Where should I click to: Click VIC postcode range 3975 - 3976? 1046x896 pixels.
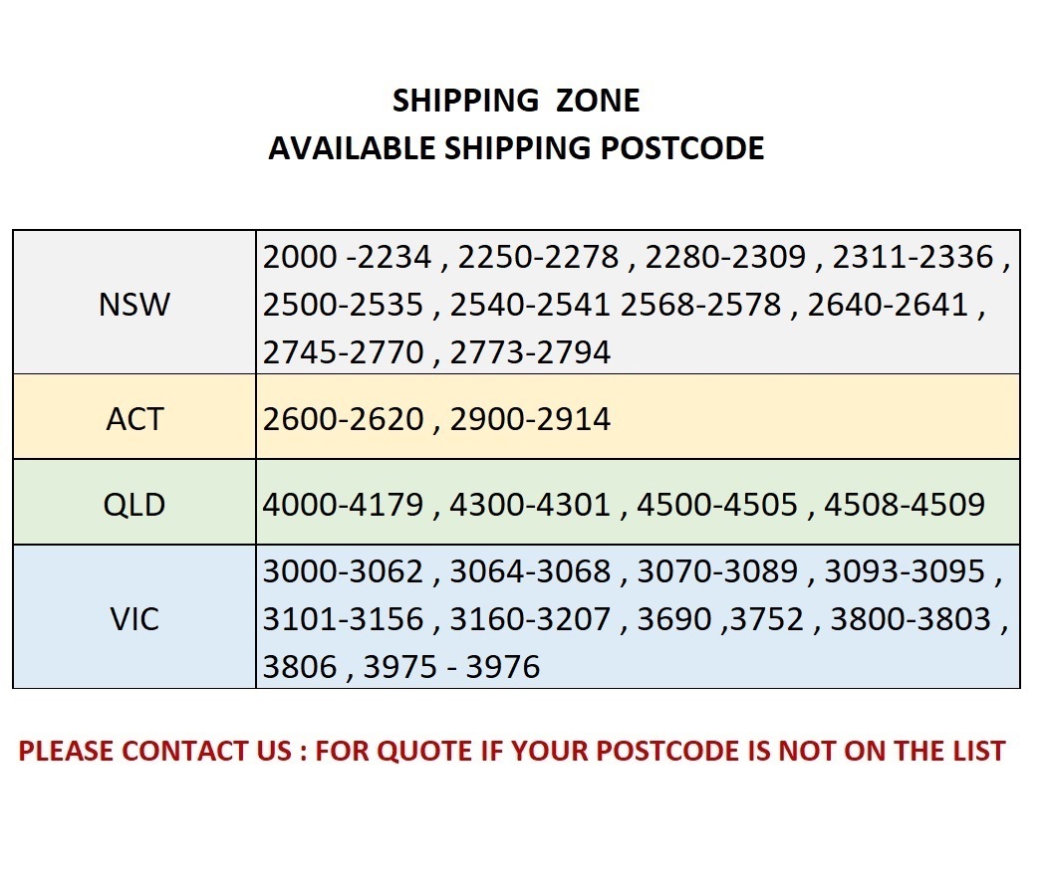point(451,666)
